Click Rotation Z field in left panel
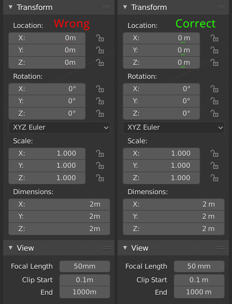The height and width of the screenshot is (304, 232). (x=47, y=114)
